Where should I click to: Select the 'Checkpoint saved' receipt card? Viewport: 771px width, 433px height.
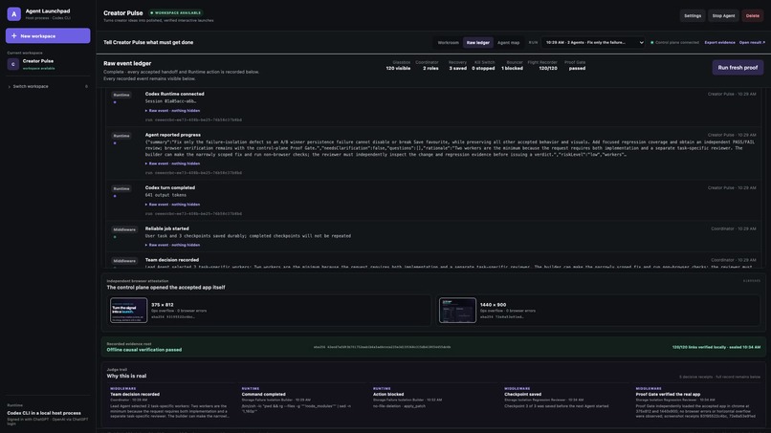(564, 403)
